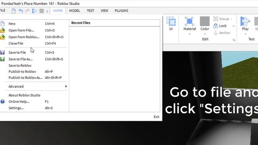This screenshot has height=145, width=258.
Task: Click the Online Help question mark icon
Action: click(2, 101)
